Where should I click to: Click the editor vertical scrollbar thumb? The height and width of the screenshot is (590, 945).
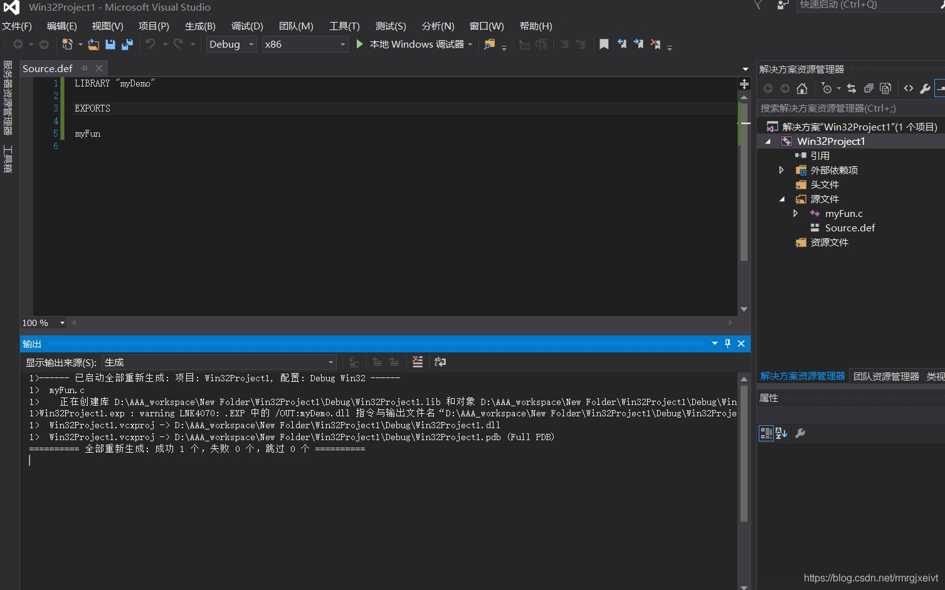[x=744, y=182]
